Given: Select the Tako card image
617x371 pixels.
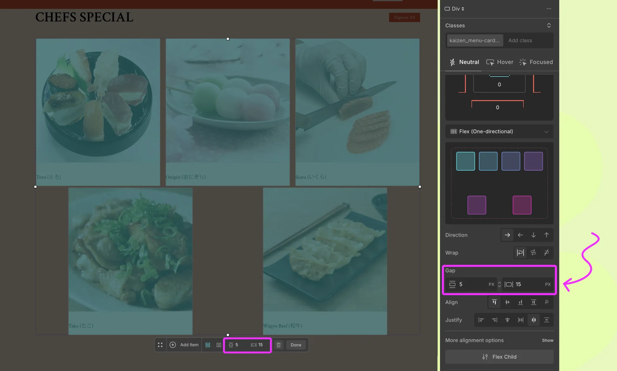Looking at the screenshot, I should [x=130, y=250].
